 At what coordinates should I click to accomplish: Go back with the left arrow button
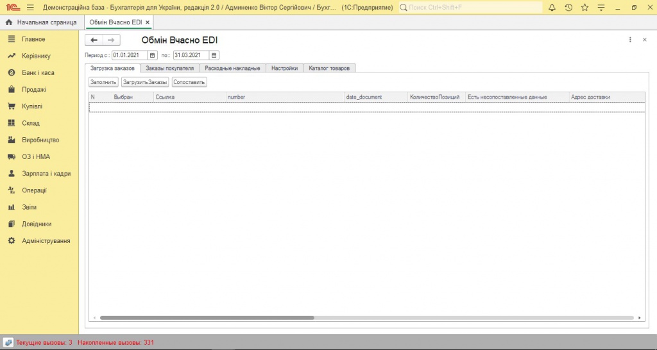tap(94, 40)
